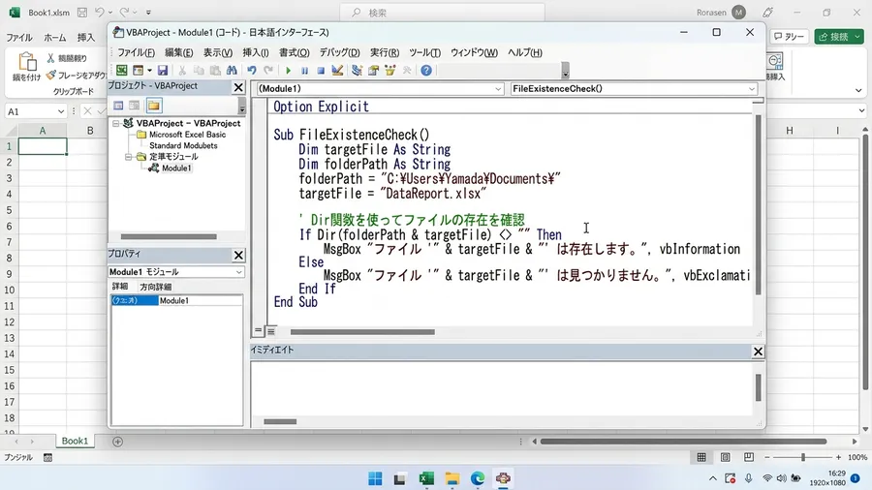Click the Insert UserForm toolbar icon
This screenshot has width=872, height=490.
coord(138,71)
